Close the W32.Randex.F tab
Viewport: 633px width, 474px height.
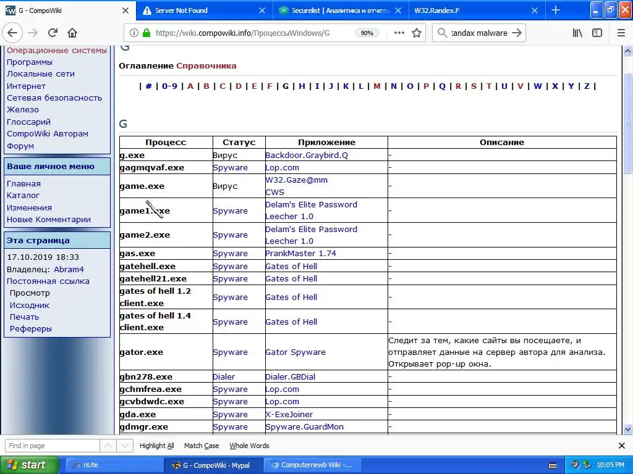[535, 10]
